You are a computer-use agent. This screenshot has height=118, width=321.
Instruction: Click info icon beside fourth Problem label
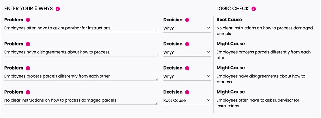click(28, 92)
